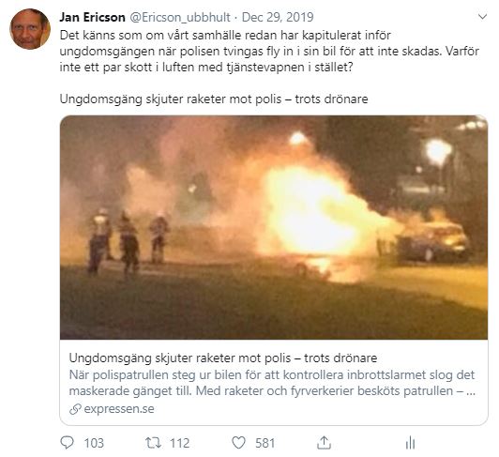Like the tweet with the heart icon

coord(238,443)
